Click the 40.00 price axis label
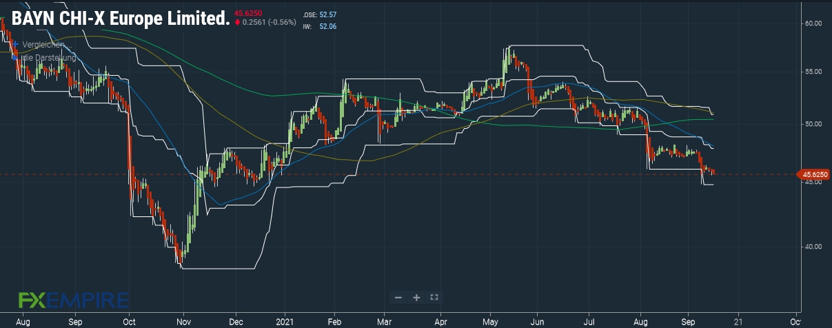The image size is (832, 328). tap(813, 246)
